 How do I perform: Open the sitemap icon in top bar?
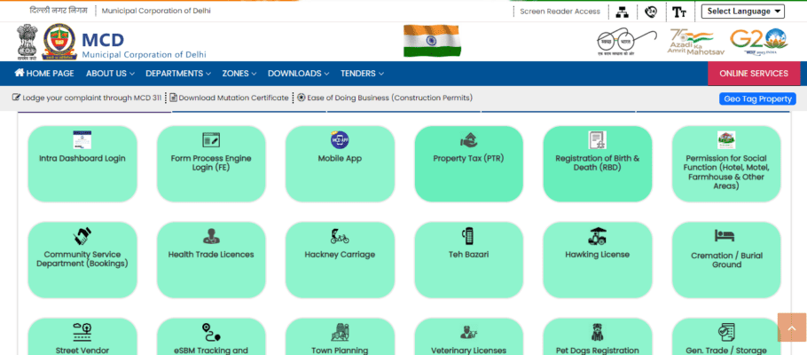pyautogui.click(x=623, y=12)
